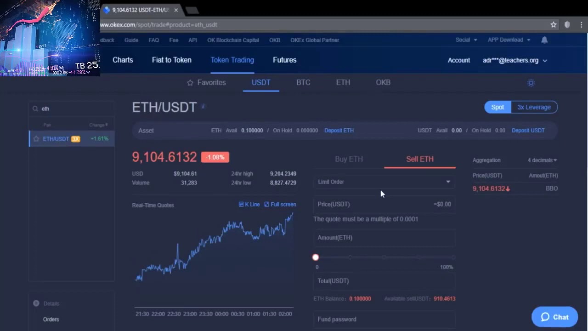Open the API link

[x=193, y=40]
